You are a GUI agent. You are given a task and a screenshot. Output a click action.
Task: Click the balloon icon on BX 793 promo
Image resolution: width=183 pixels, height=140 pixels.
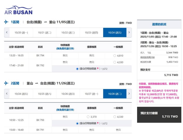click(98, 123)
